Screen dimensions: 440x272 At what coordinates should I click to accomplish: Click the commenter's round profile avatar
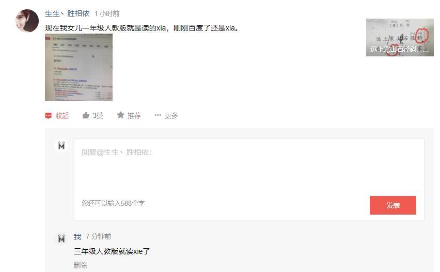point(27,21)
